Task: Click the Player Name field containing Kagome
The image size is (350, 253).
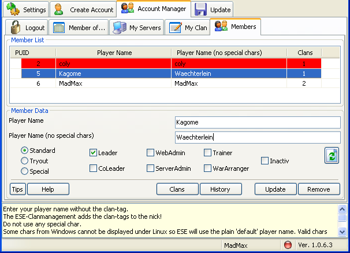Action: (x=258, y=122)
